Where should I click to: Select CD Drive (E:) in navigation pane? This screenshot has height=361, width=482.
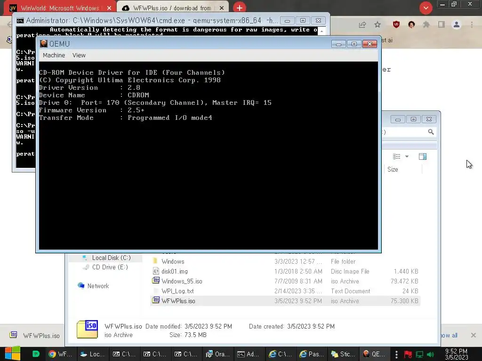pos(110,267)
